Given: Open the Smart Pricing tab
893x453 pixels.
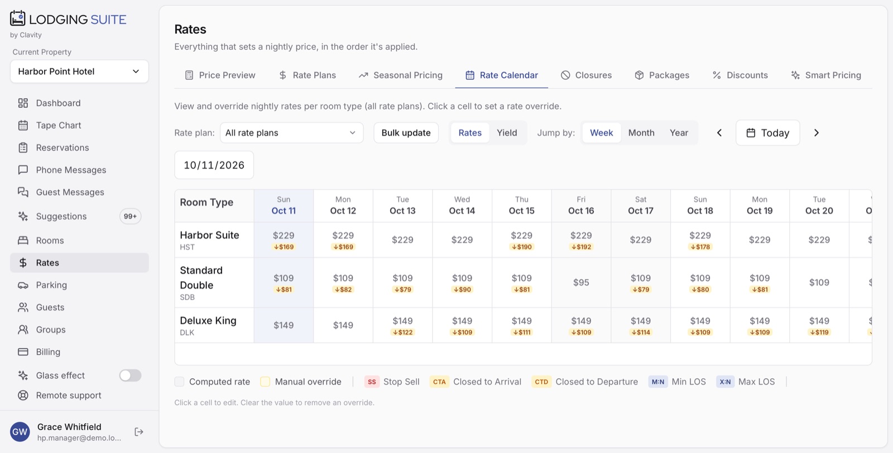Looking at the screenshot, I should pos(826,75).
